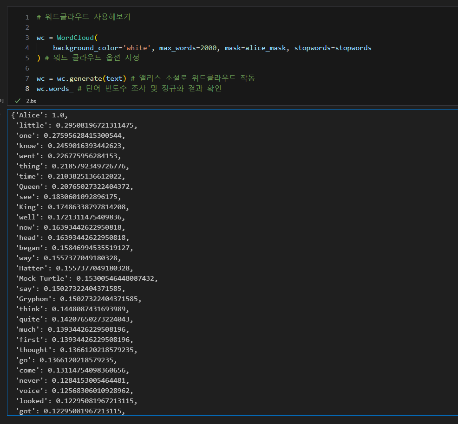Click background_color='white' argument on line 4
Image resolution: width=458 pixels, height=424 pixels.
(102, 48)
